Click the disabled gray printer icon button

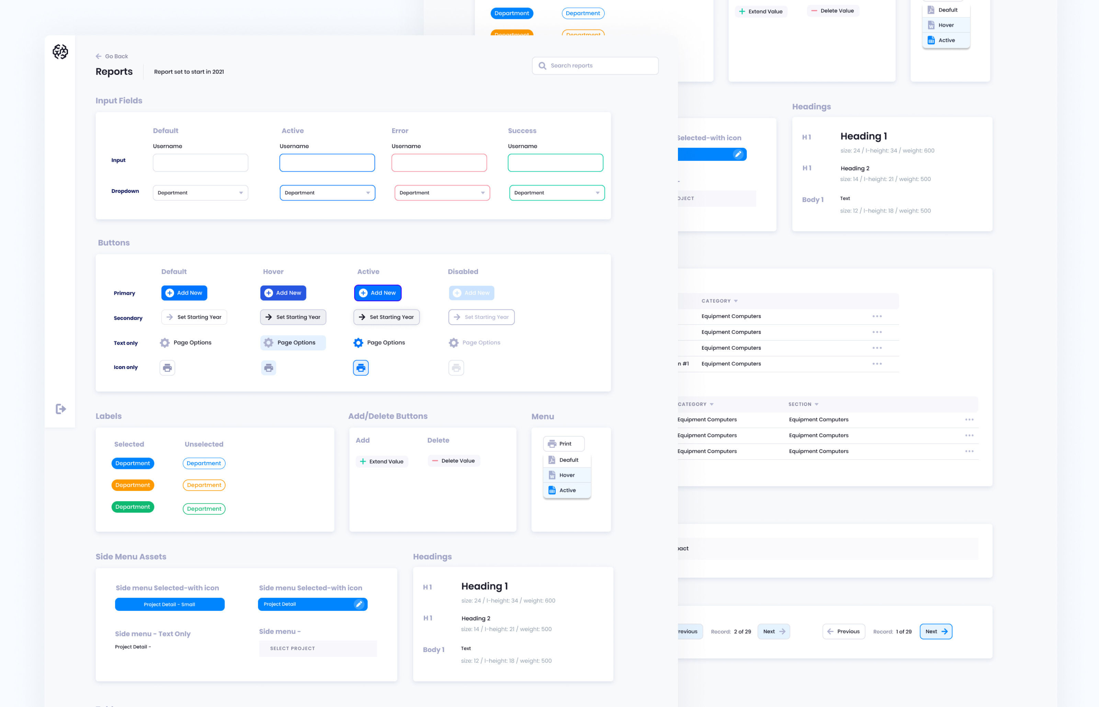click(456, 367)
